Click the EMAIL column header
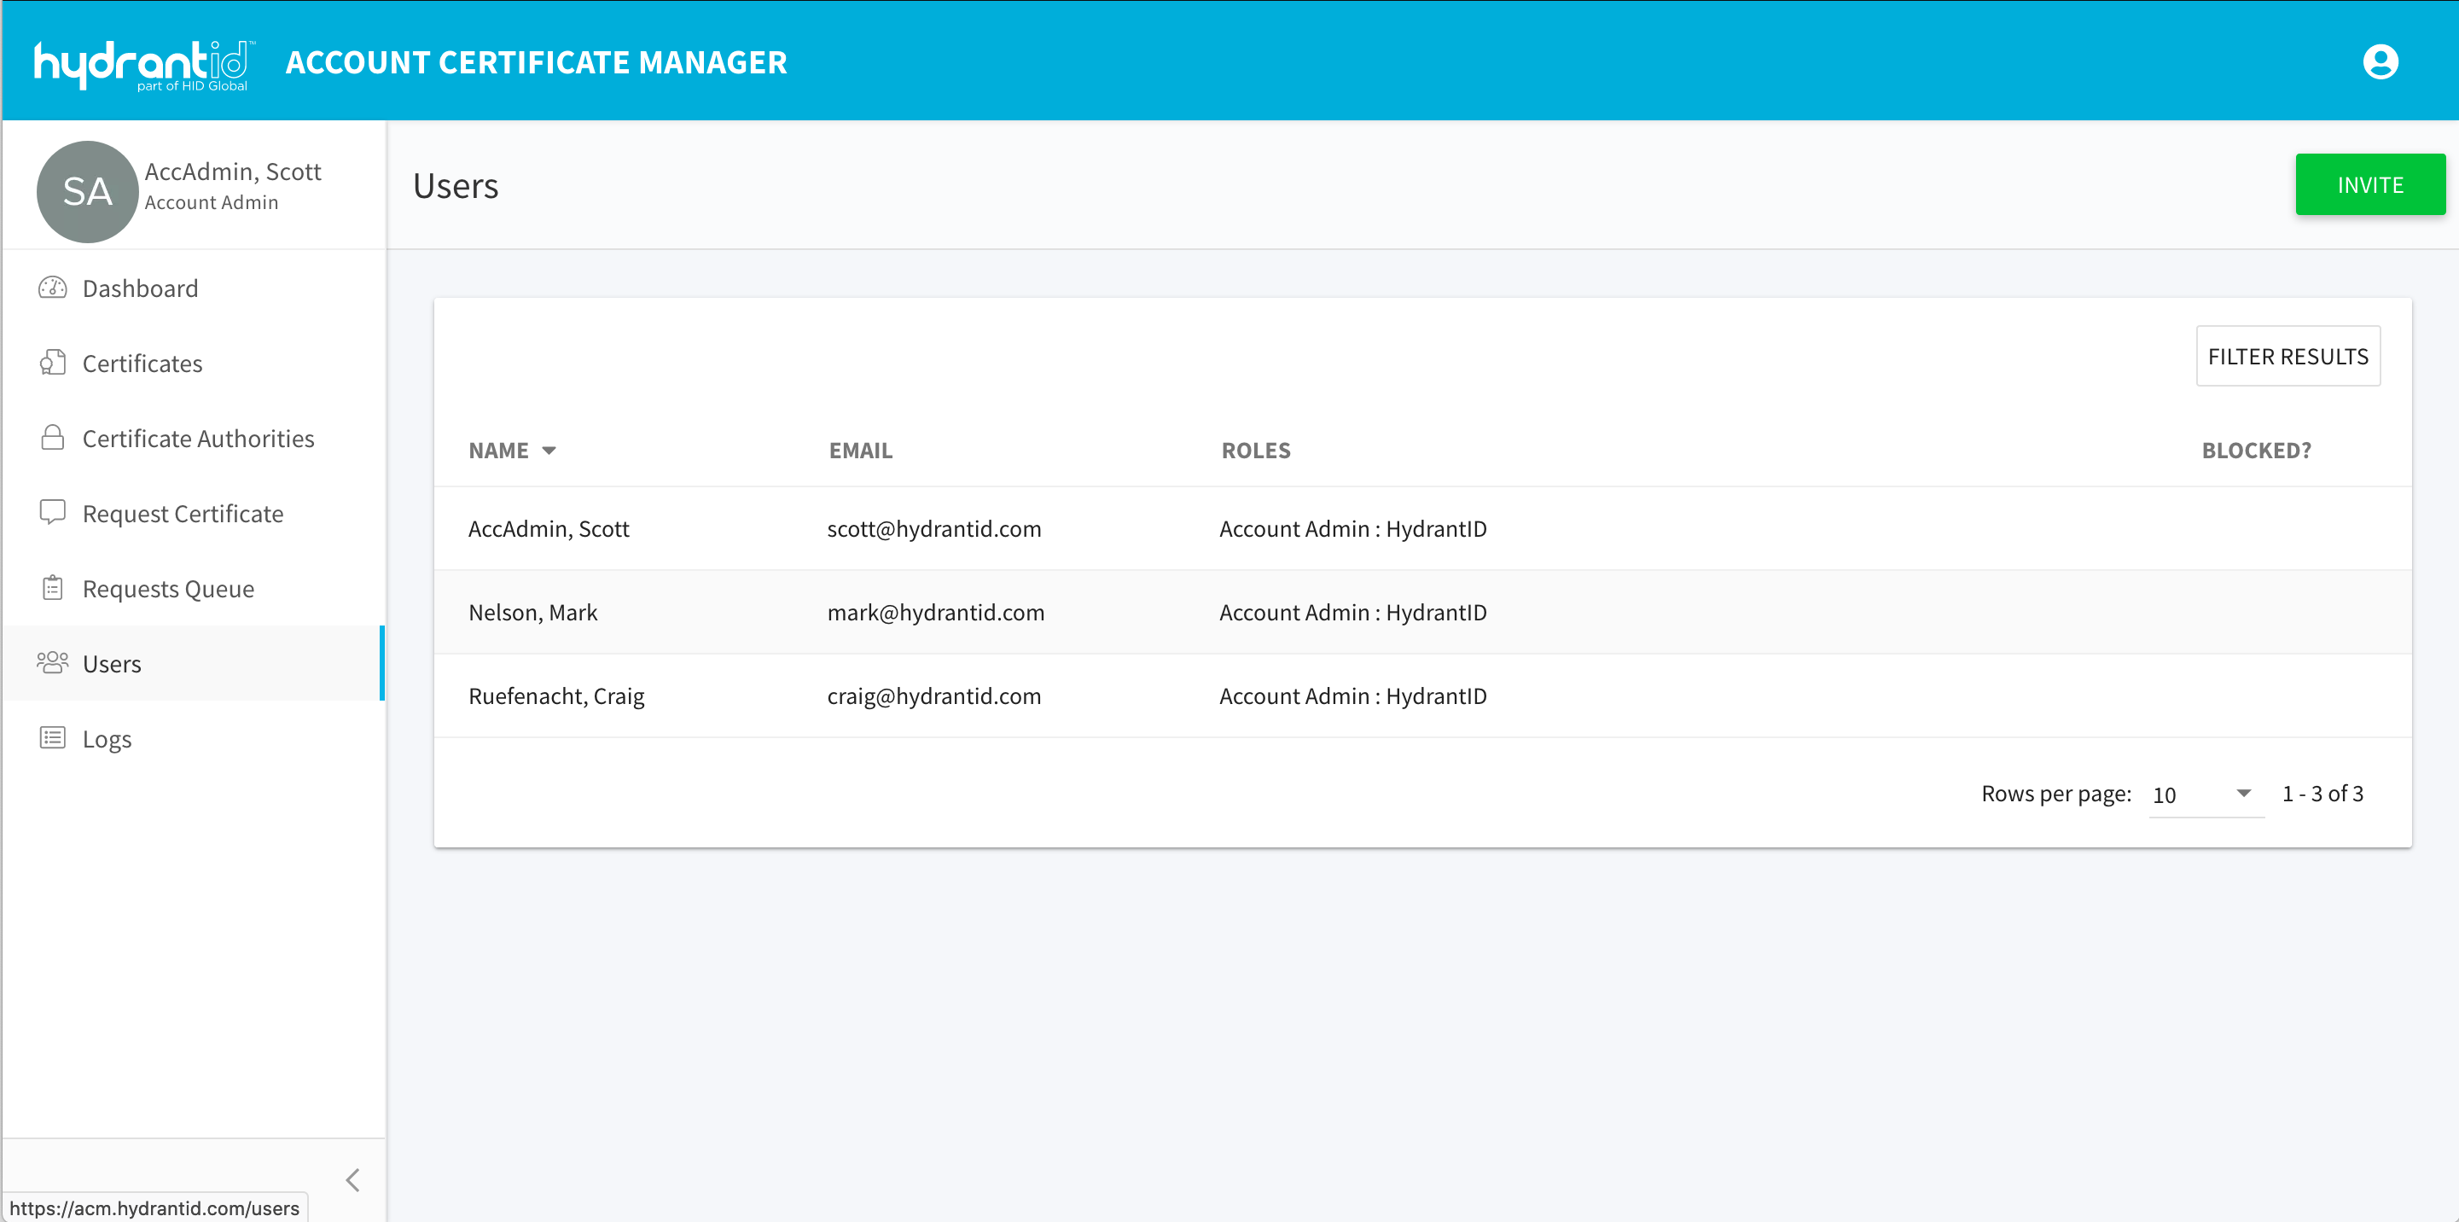Viewport: 2459px width, 1222px height. [860, 451]
